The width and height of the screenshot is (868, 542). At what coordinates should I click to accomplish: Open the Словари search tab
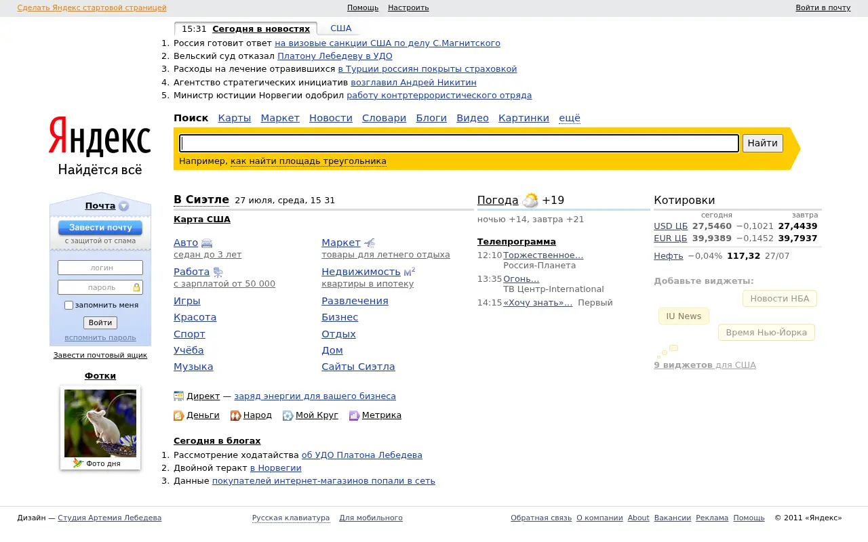[x=384, y=118]
